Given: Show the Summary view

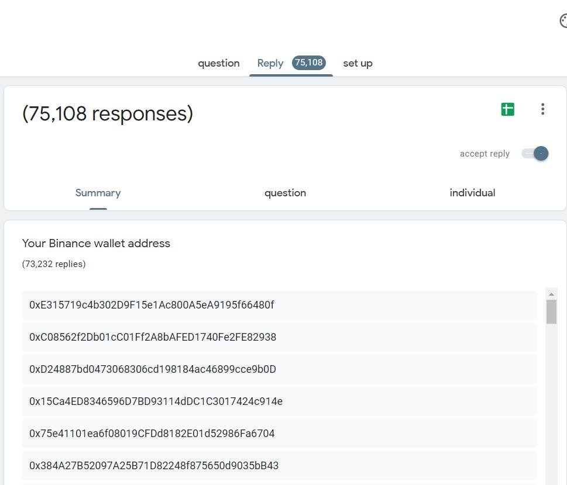Looking at the screenshot, I should [x=98, y=193].
